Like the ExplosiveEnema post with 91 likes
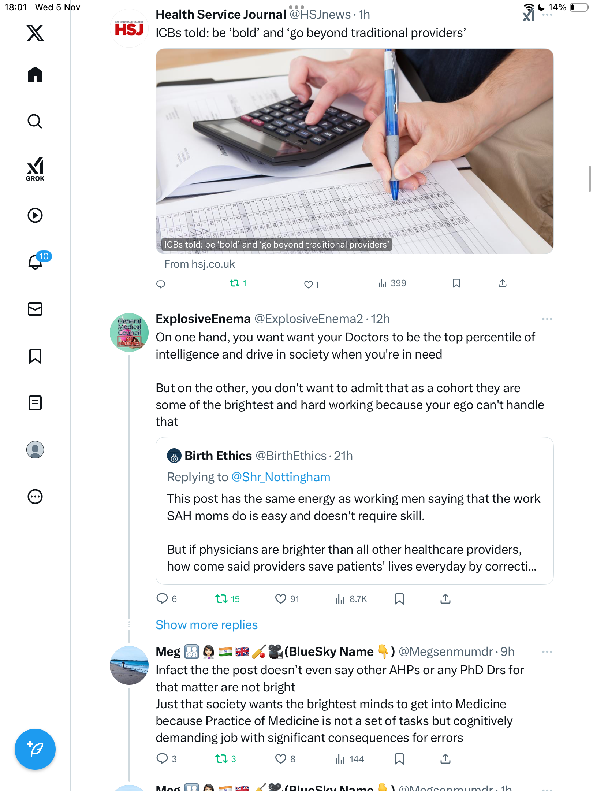 tap(281, 599)
